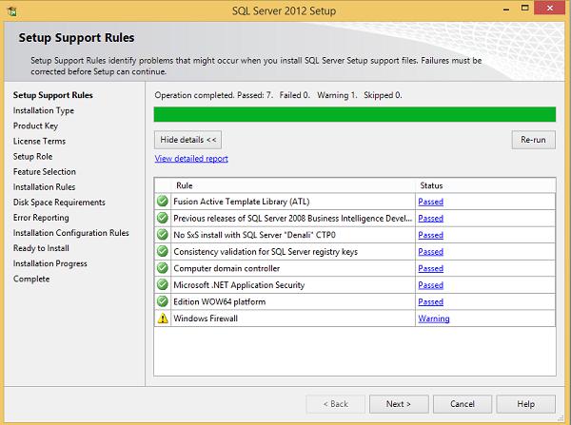Open Passed status for Previous releases of SQL Server 2008

[x=431, y=219]
